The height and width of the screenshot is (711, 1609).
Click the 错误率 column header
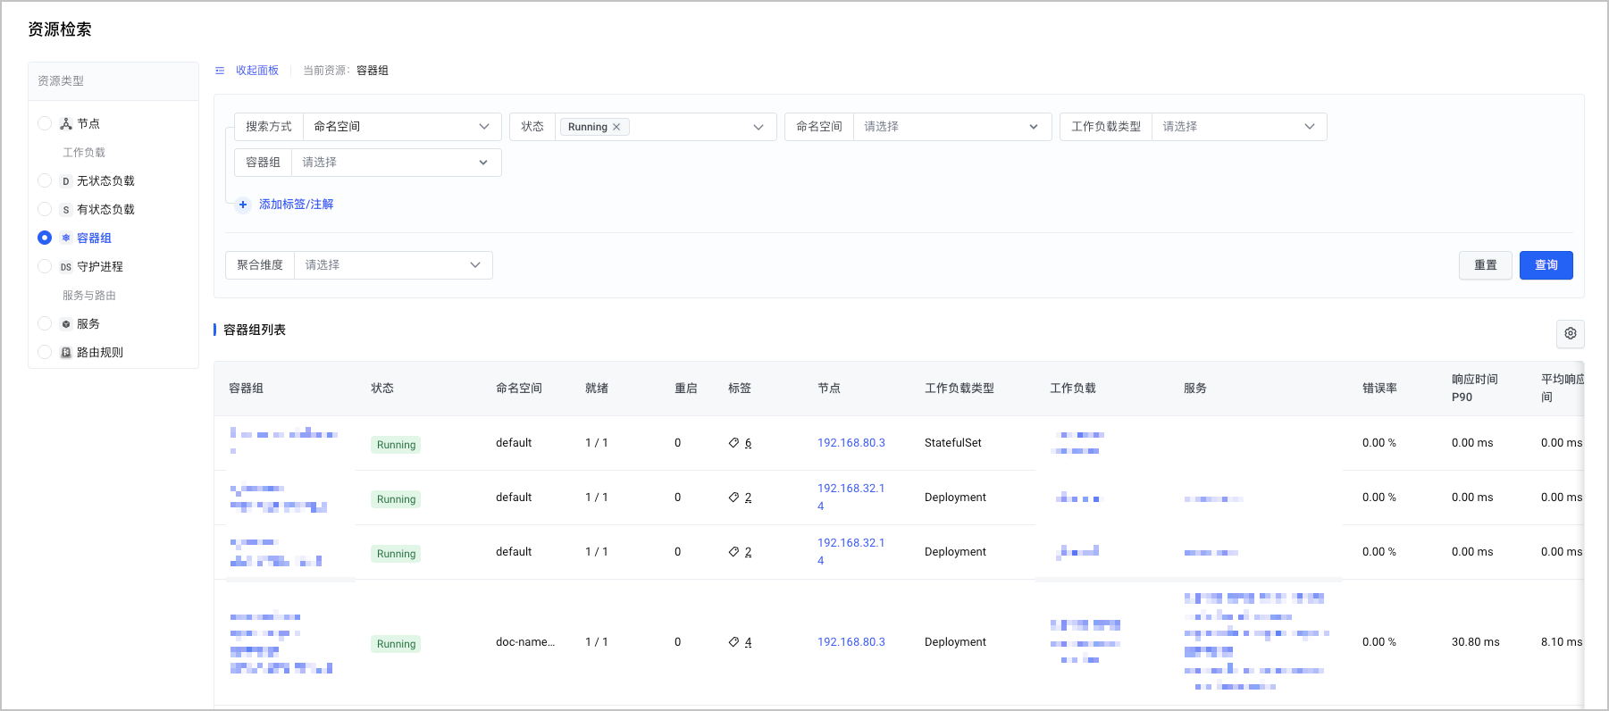click(1379, 389)
